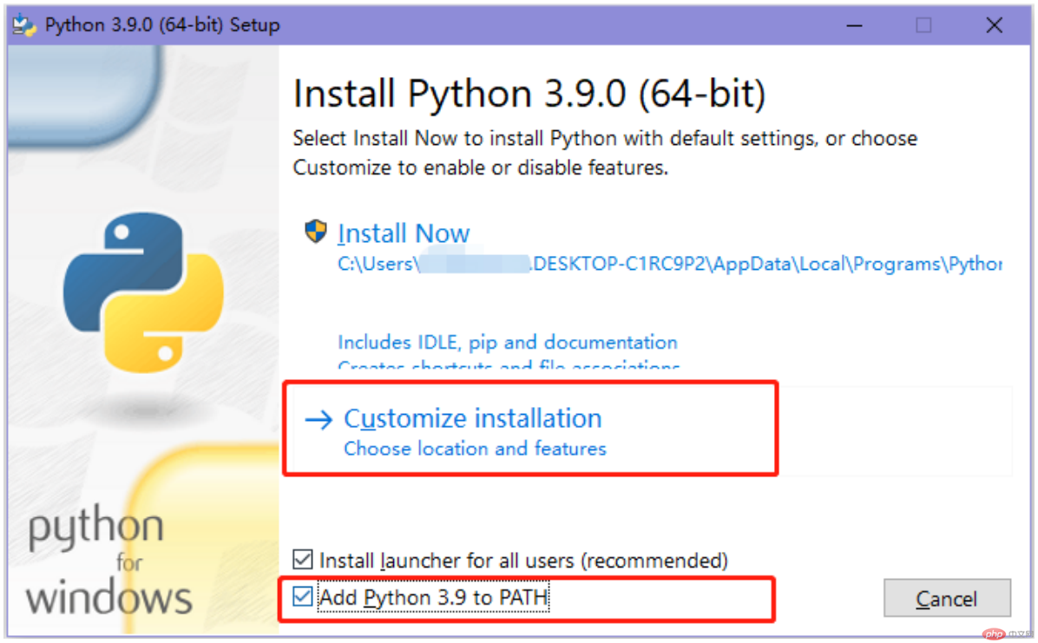Click the default install path under Install Now
The height and width of the screenshot is (643, 1038).
[669, 264]
